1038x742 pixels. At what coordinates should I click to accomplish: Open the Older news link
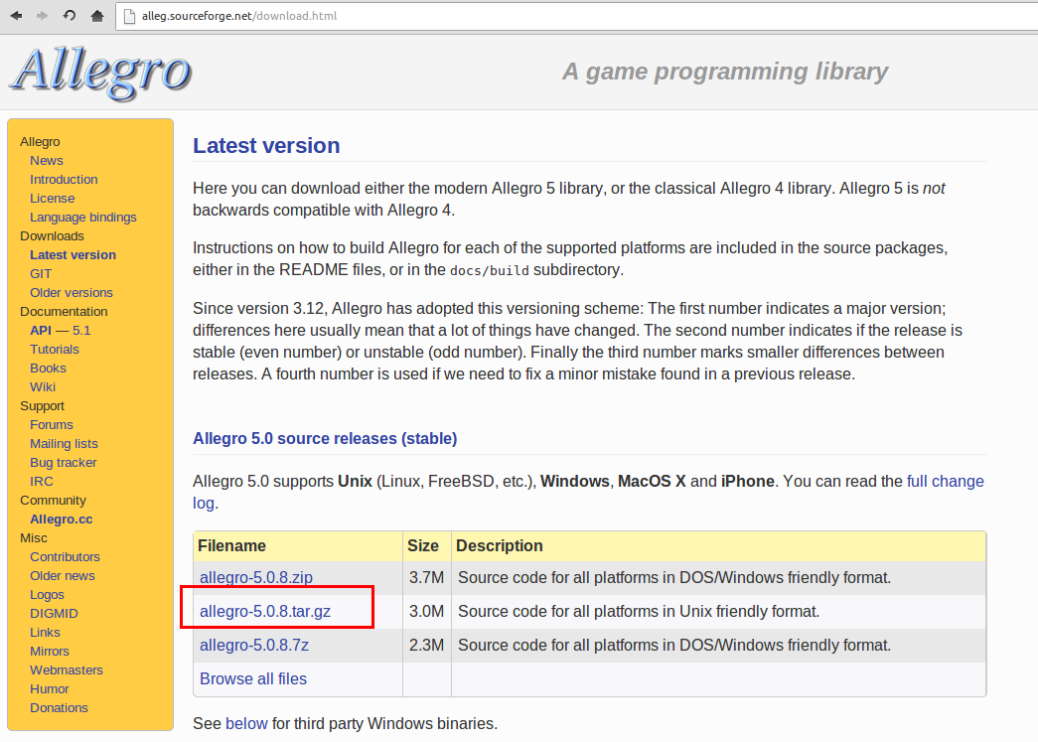click(x=63, y=576)
